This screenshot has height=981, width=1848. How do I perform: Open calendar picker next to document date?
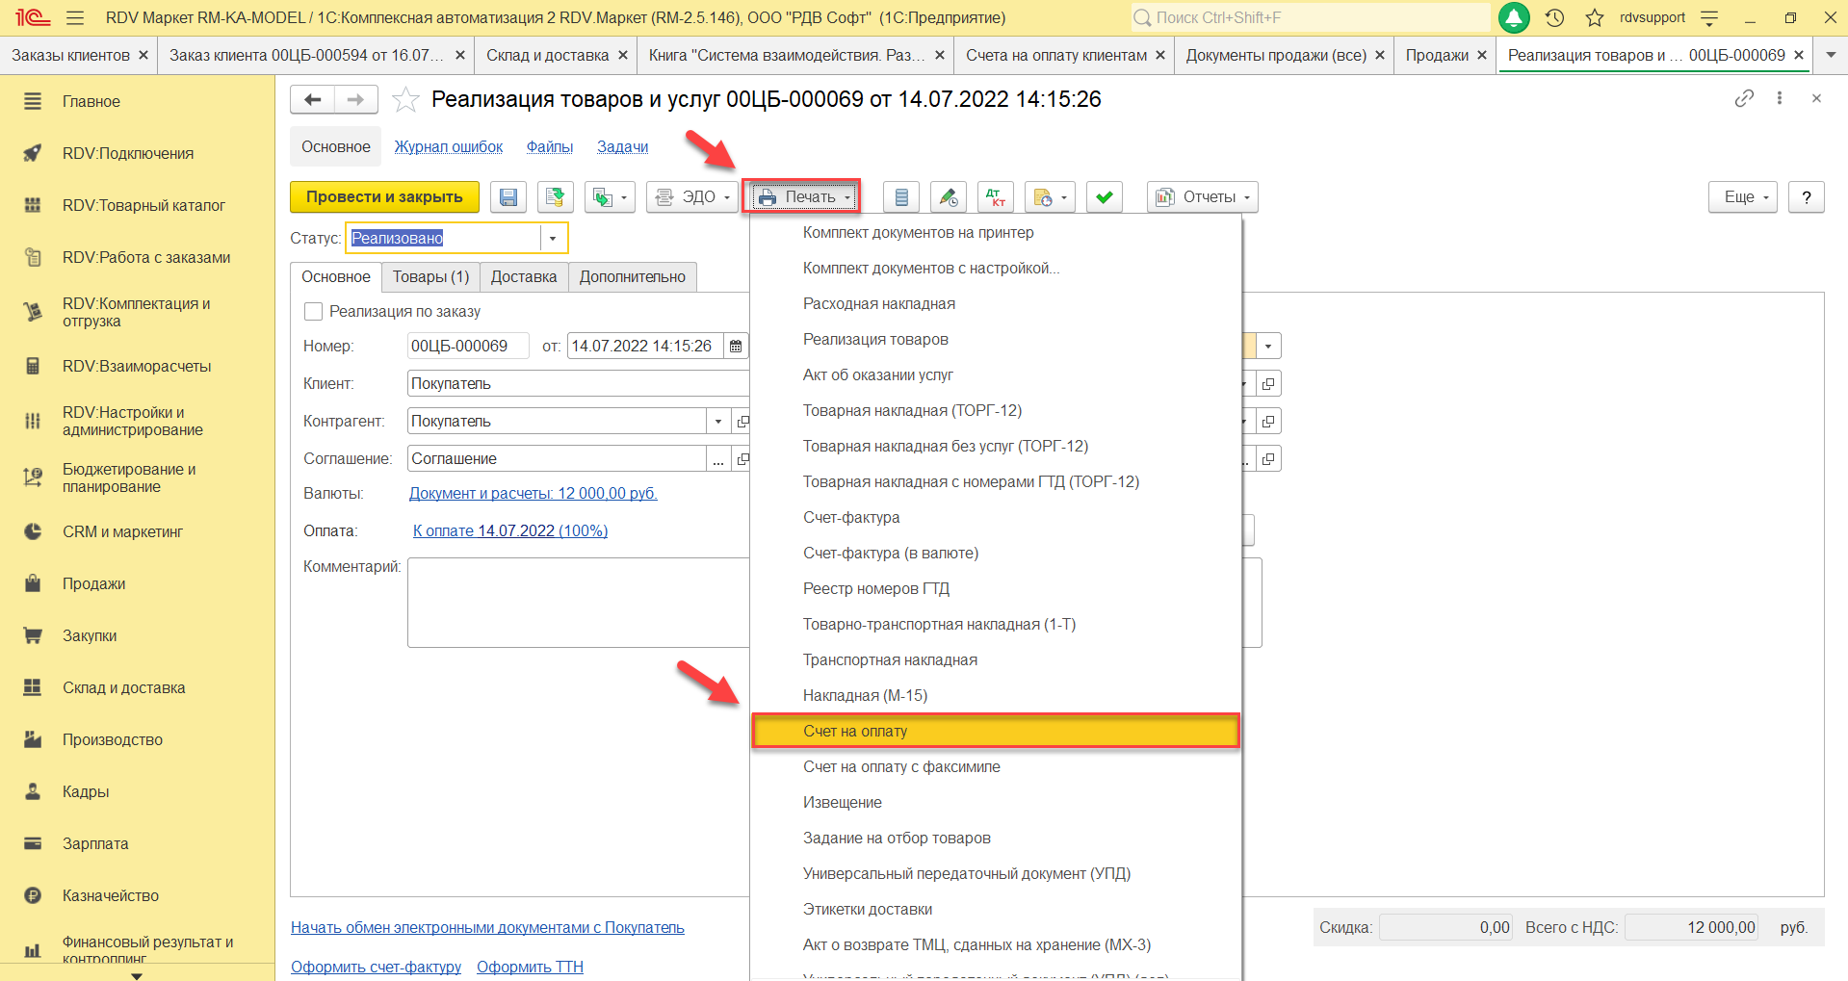coord(736,346)
